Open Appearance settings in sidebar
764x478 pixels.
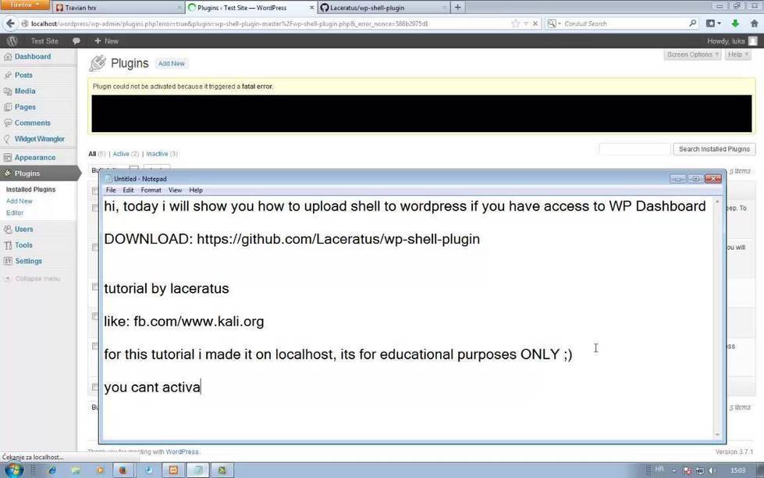34,158
